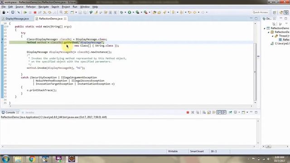Select the Console tab

(10, 112)
